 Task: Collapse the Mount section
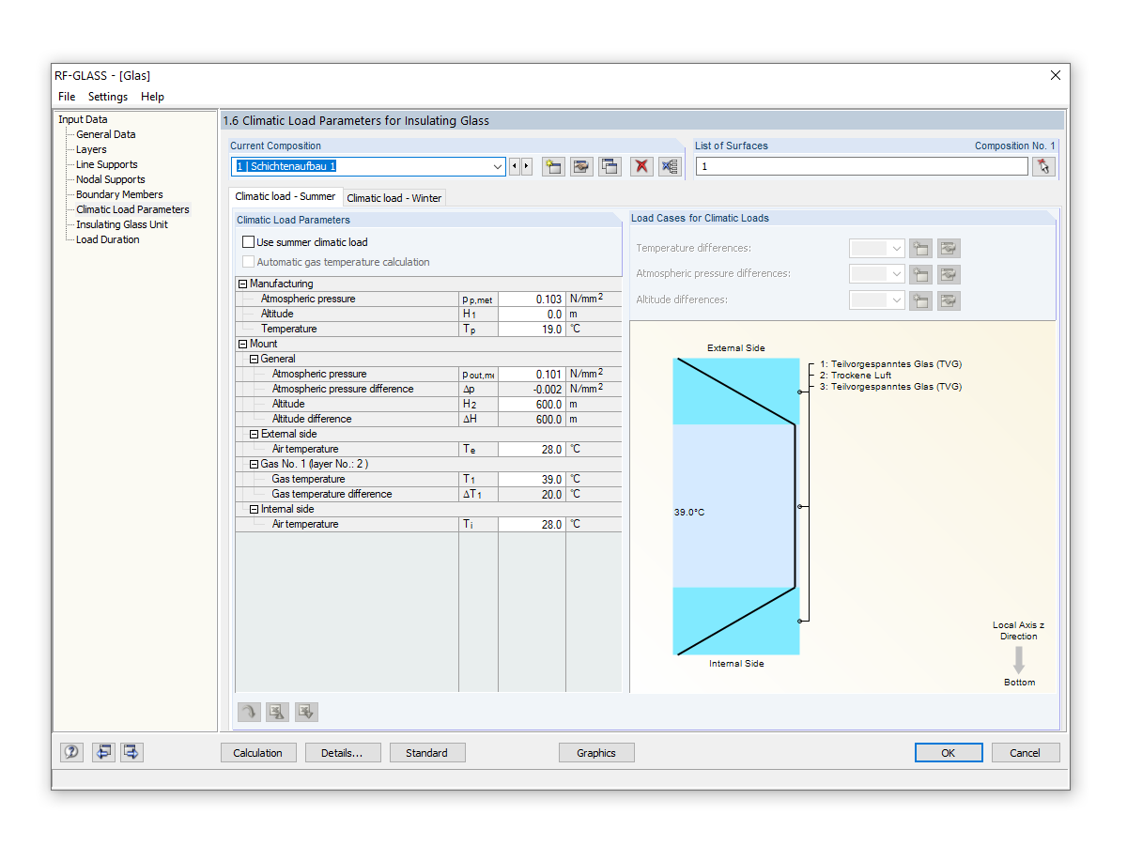point(242,344)
